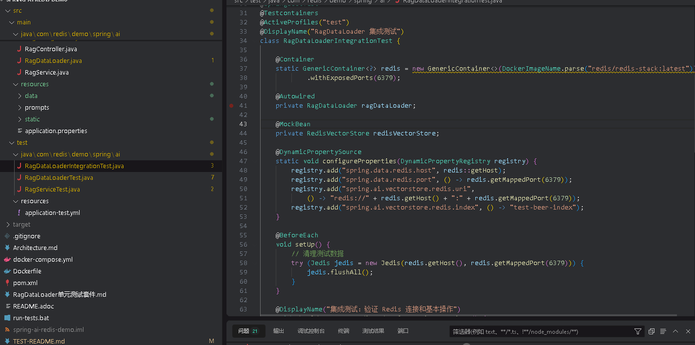Close the bottom panel with X

pyautogui.click(x=688, y=331)
